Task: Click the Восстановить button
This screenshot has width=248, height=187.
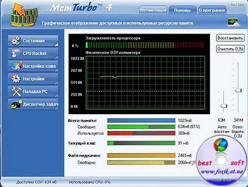Action: coord(230,38)
